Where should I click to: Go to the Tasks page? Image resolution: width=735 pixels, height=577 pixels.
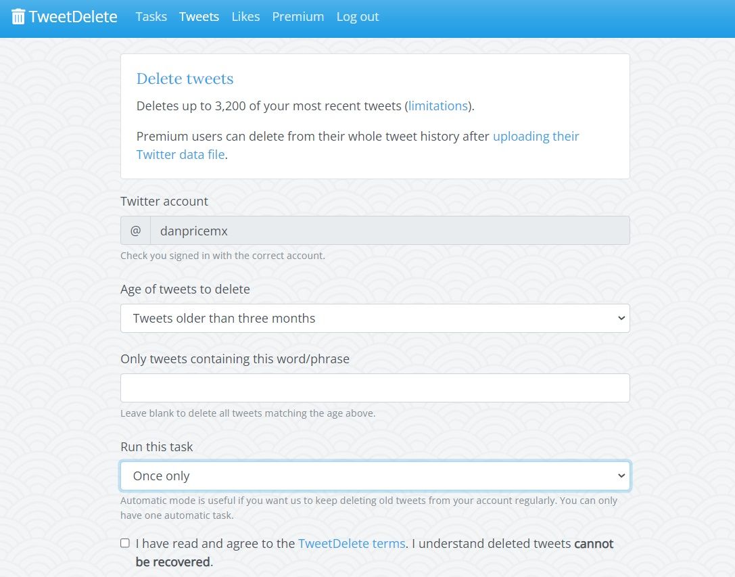point(151,16)
